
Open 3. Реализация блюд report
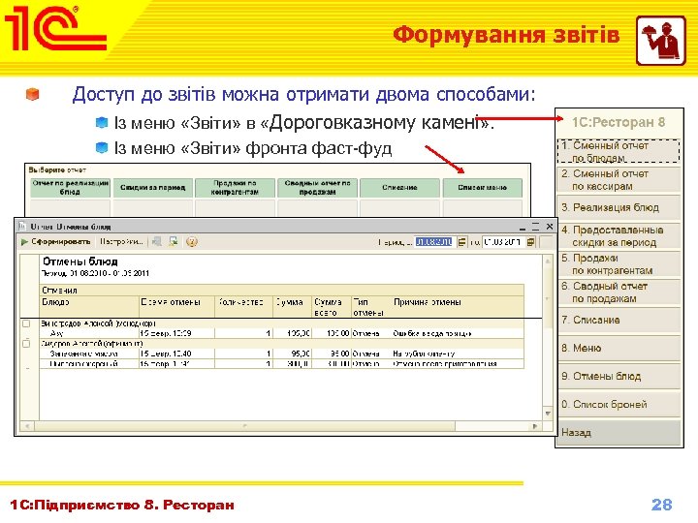[619, 207]
